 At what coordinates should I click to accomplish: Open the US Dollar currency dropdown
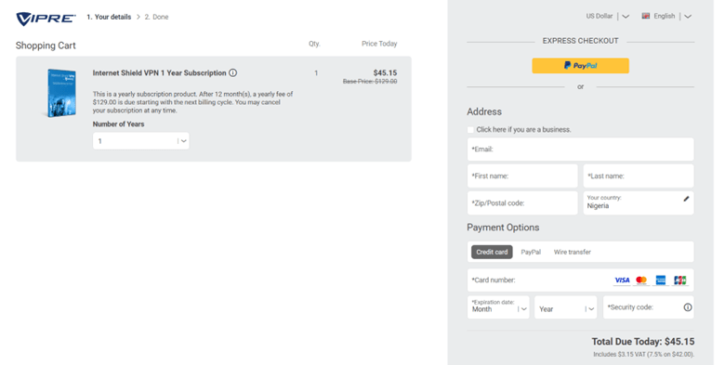[608, 16]
